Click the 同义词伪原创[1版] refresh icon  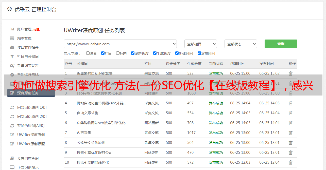pos(12,107)
